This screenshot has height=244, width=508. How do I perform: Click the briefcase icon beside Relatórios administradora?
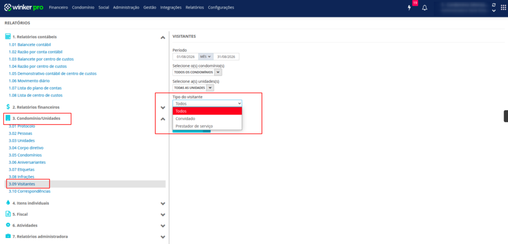pos(8,236)
